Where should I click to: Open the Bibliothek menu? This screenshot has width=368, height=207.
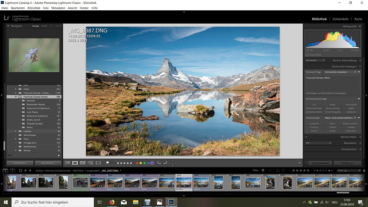click(x=34, y=8)
